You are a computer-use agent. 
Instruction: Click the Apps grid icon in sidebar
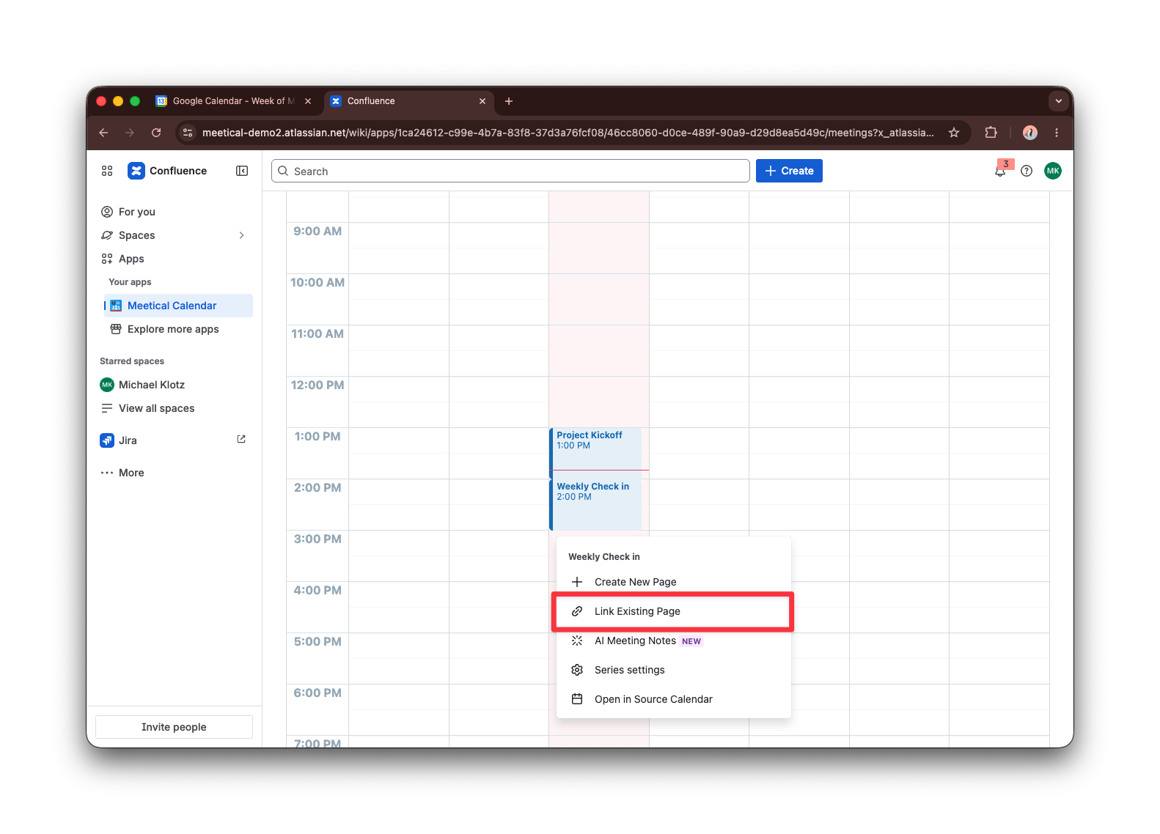[107, 259]
